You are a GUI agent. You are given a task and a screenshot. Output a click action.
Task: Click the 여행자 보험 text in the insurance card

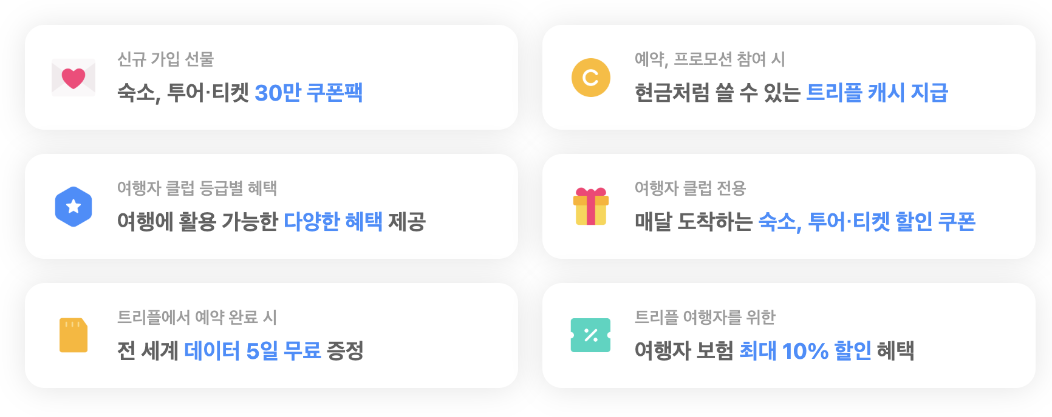[684, 351]
